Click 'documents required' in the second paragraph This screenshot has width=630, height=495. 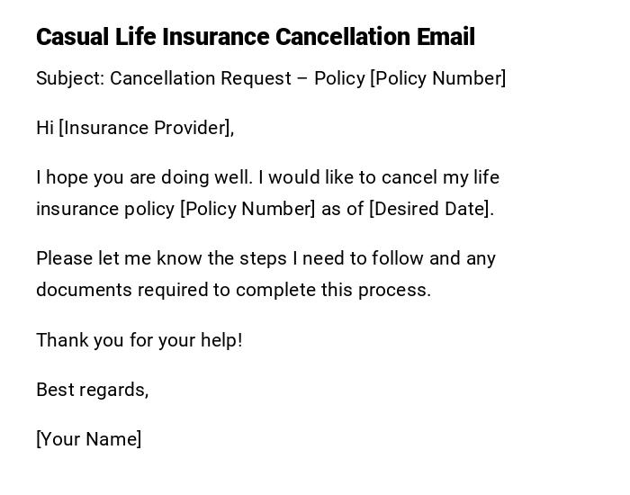121,290
